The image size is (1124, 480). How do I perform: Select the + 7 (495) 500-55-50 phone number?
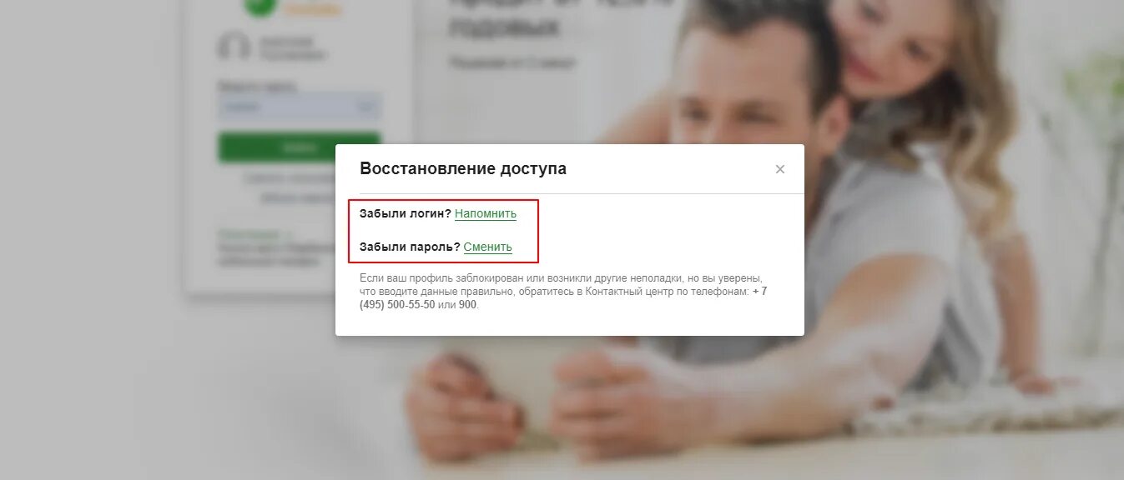[x=563, y=298]
